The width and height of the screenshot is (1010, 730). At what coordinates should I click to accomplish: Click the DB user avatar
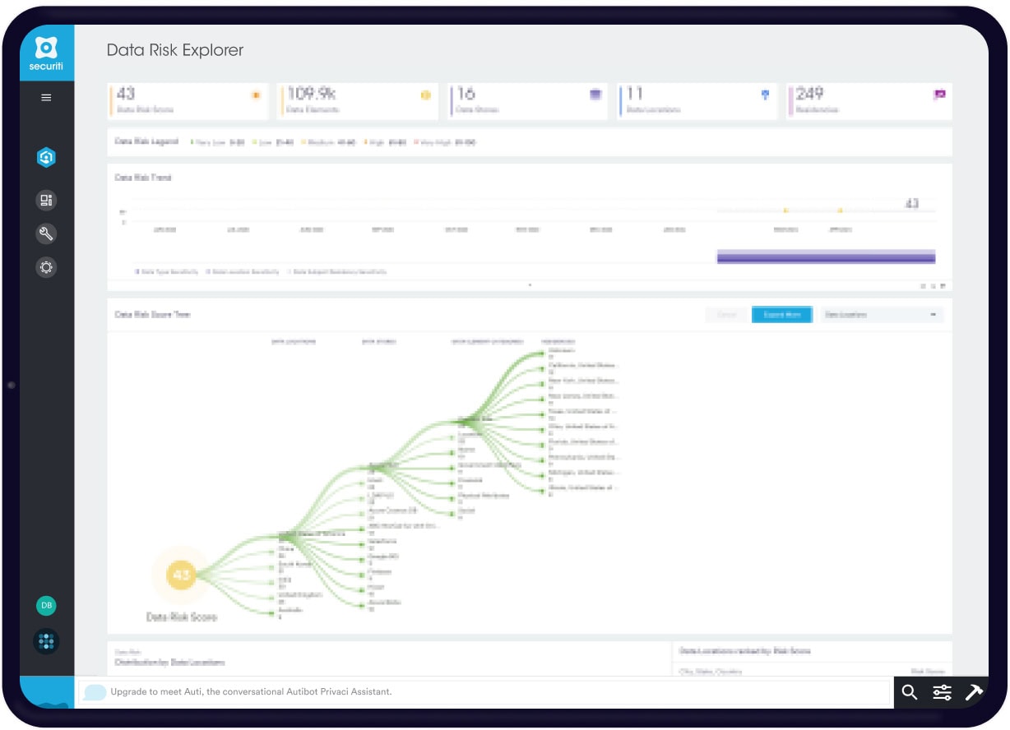tap(46, 606)
